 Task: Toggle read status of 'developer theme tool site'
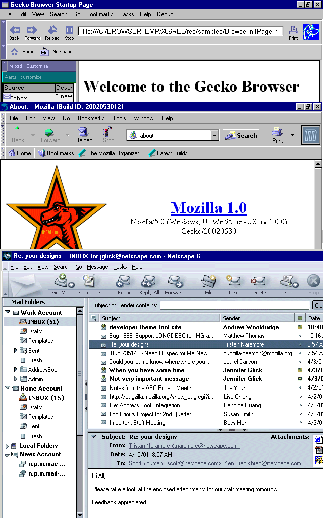[300, 327]
